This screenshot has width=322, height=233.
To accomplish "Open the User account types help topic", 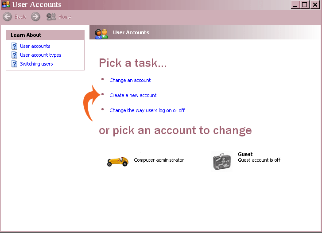I will (41, 55).
